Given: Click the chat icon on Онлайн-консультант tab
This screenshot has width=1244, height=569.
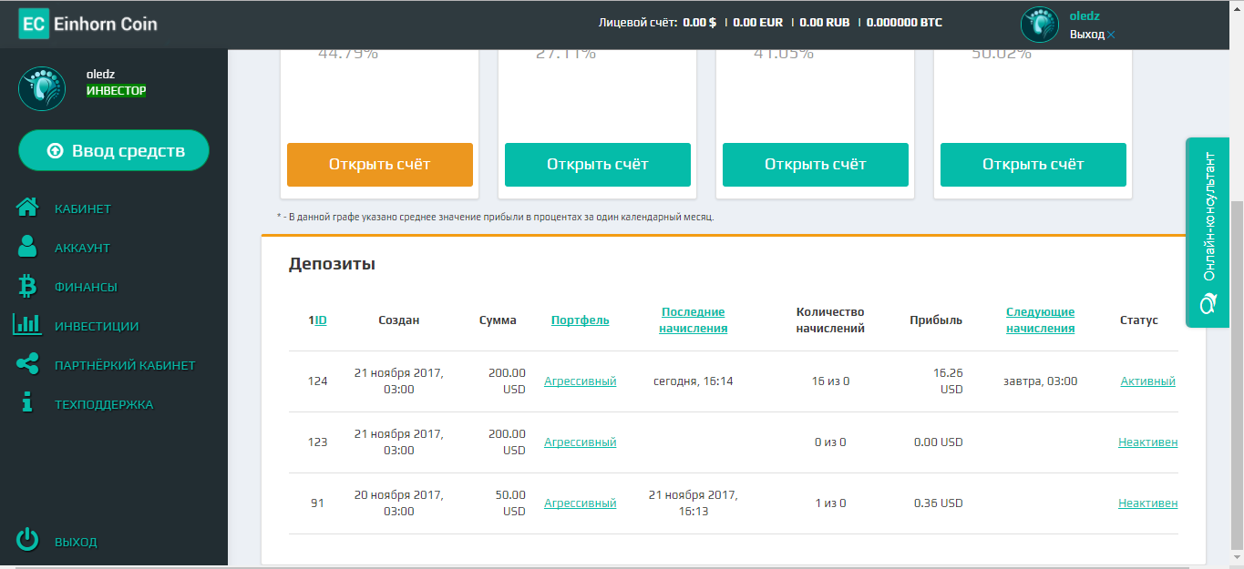Looking at the screenshot, I should (x=1208, y=304).
